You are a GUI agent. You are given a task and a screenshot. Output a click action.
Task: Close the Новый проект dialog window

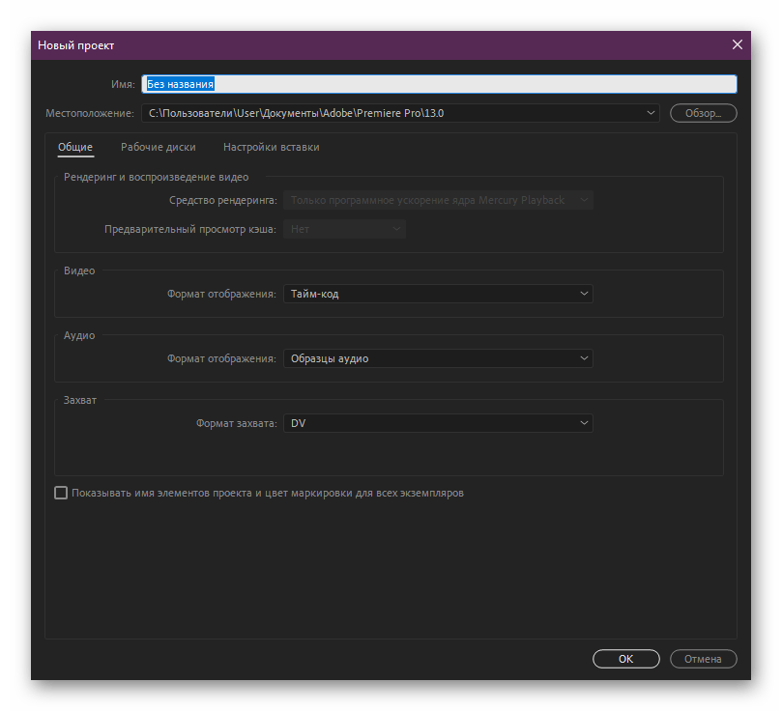coord(738,44)
